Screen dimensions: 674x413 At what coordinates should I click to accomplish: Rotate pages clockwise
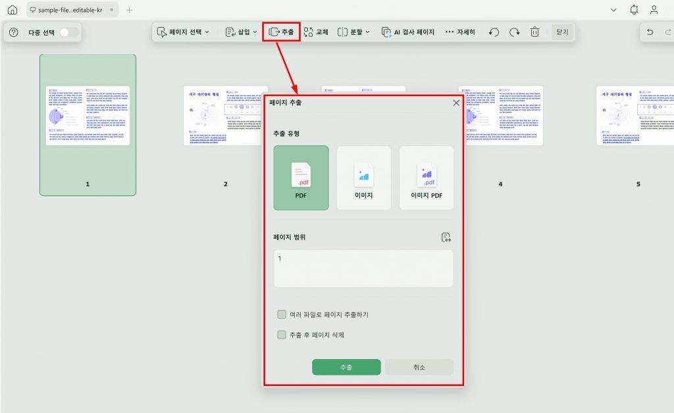click(515, 32)
